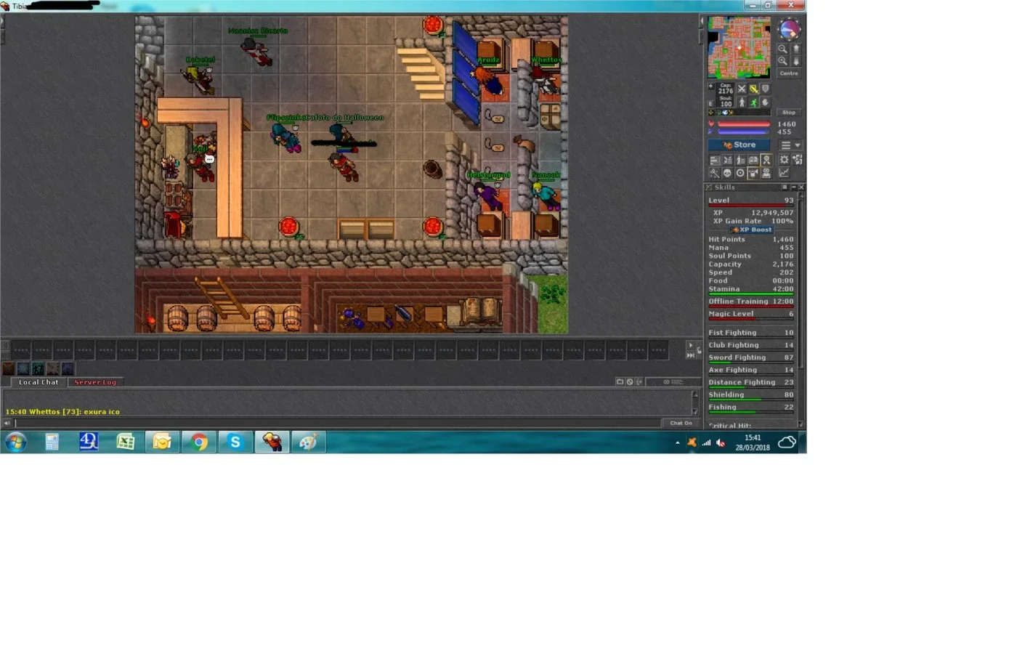Click the four-arrows icon beside the gear
The image size is (1017, 664).
click(x=797, y=160)
